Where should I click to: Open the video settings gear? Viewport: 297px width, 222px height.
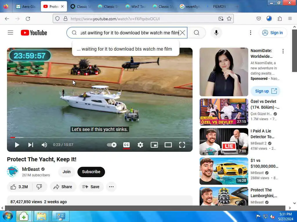140,145
